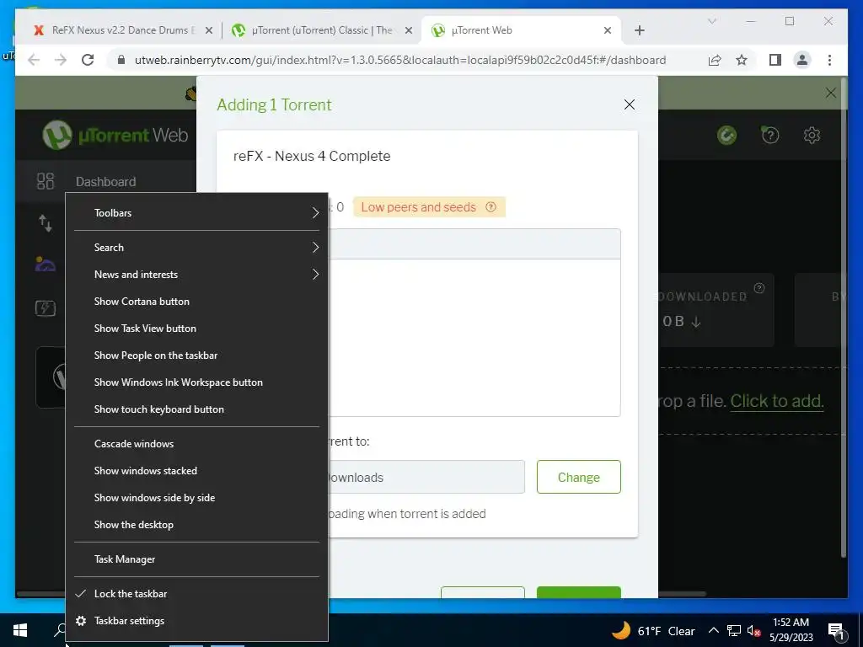Open clock showing 1:52 AM
The width and height of the screenshot is (863, 647).
click(791, 630)
